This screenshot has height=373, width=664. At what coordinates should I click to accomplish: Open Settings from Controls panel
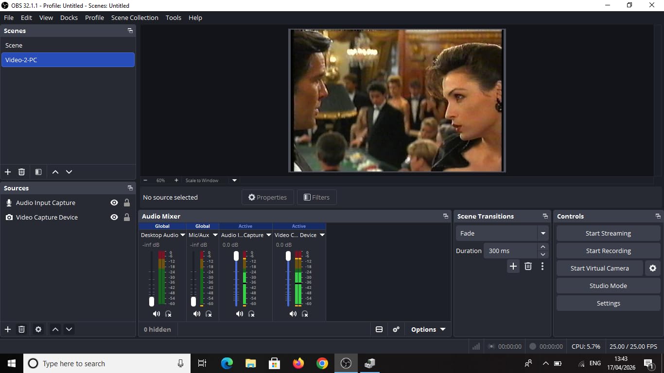point(608,303)
